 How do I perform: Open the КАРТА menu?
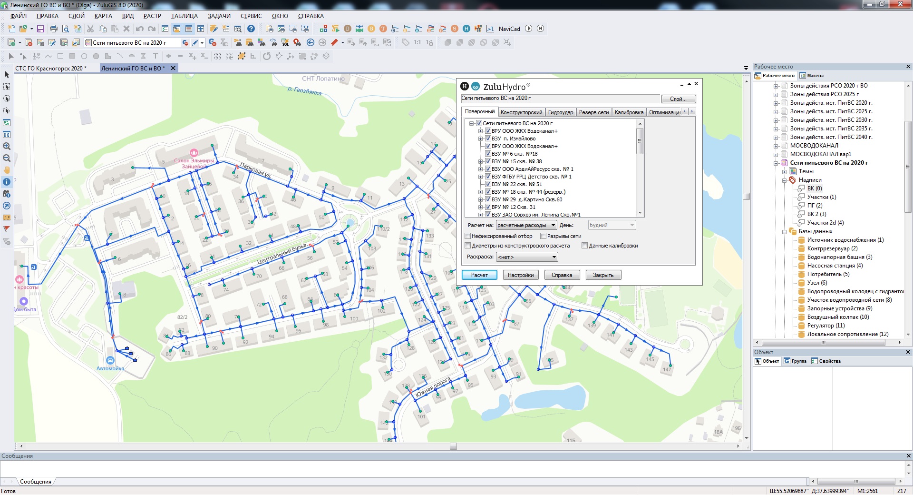[103, 16]
